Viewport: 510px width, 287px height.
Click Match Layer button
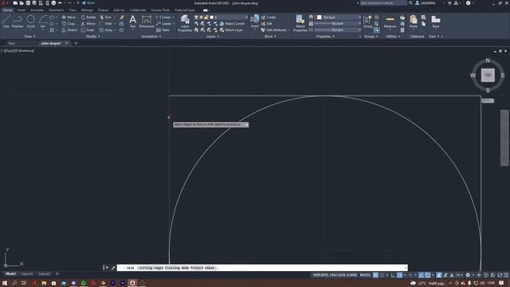tap(231, 30)
